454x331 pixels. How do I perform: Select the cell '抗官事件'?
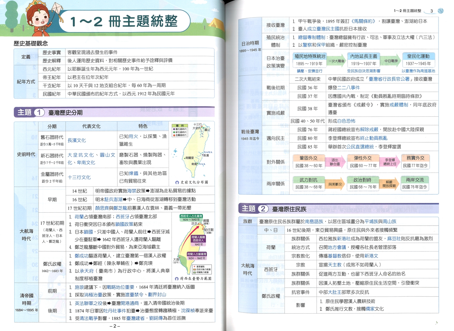point(300,292)
